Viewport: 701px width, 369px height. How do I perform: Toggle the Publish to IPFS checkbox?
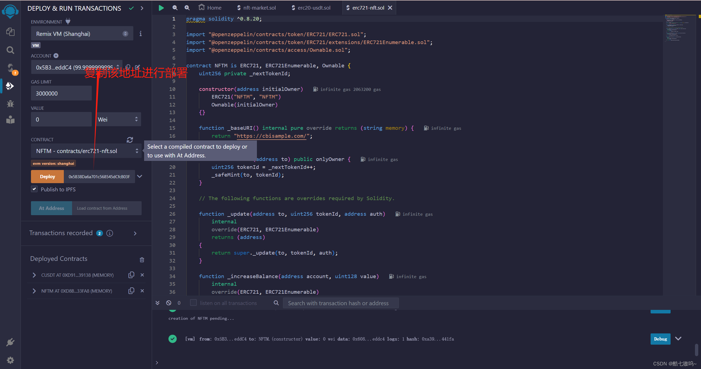click(x=35, y=189)
